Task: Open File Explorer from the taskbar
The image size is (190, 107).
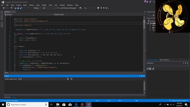Action: pos(58,105)
